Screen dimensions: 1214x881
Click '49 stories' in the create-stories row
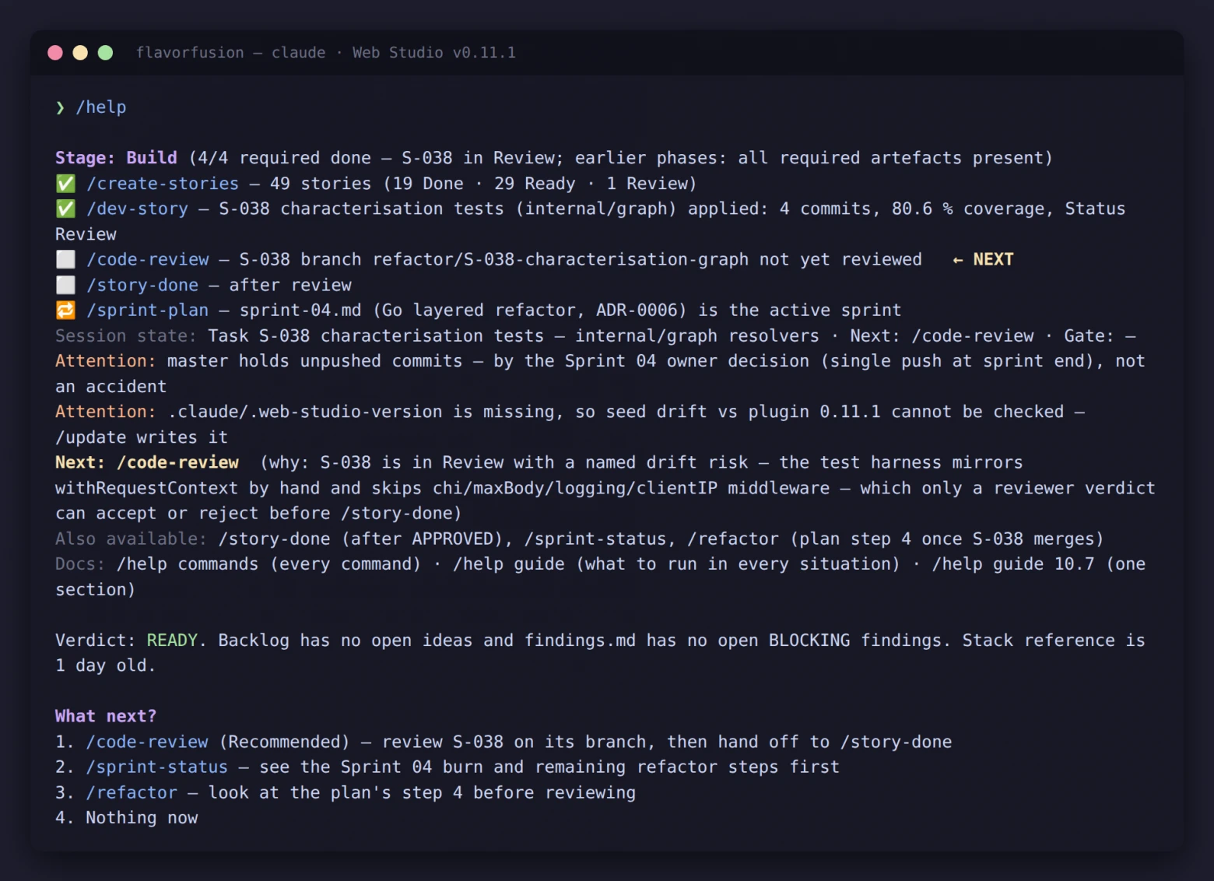321,184
